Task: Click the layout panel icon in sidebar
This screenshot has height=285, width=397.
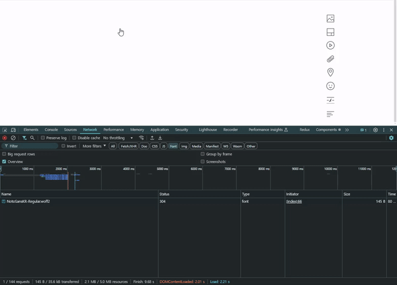Action: [x=330, y=32]
